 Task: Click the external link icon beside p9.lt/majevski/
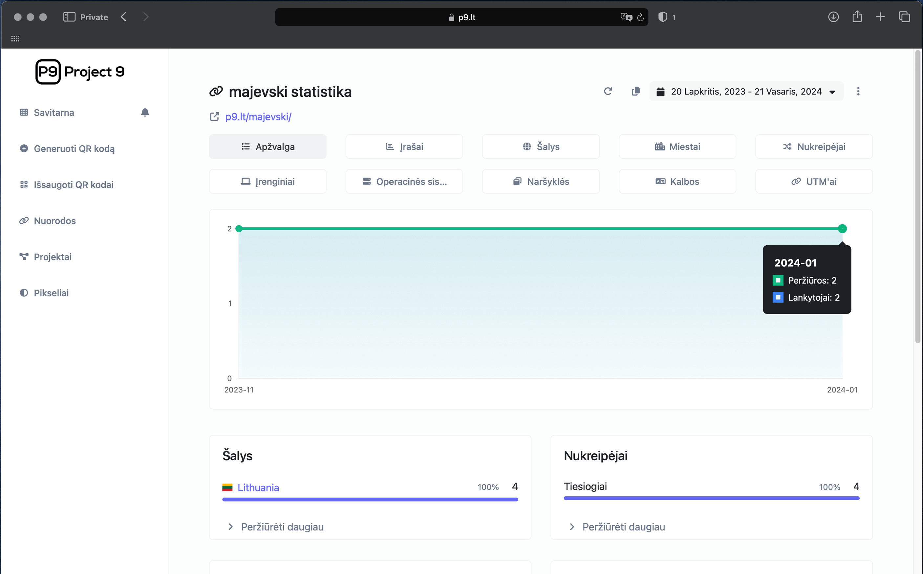215,116
